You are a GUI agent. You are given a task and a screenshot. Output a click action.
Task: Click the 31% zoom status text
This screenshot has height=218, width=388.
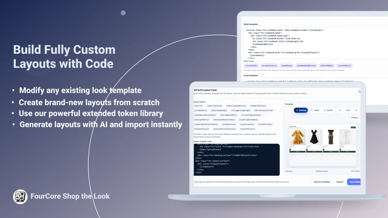356,171
